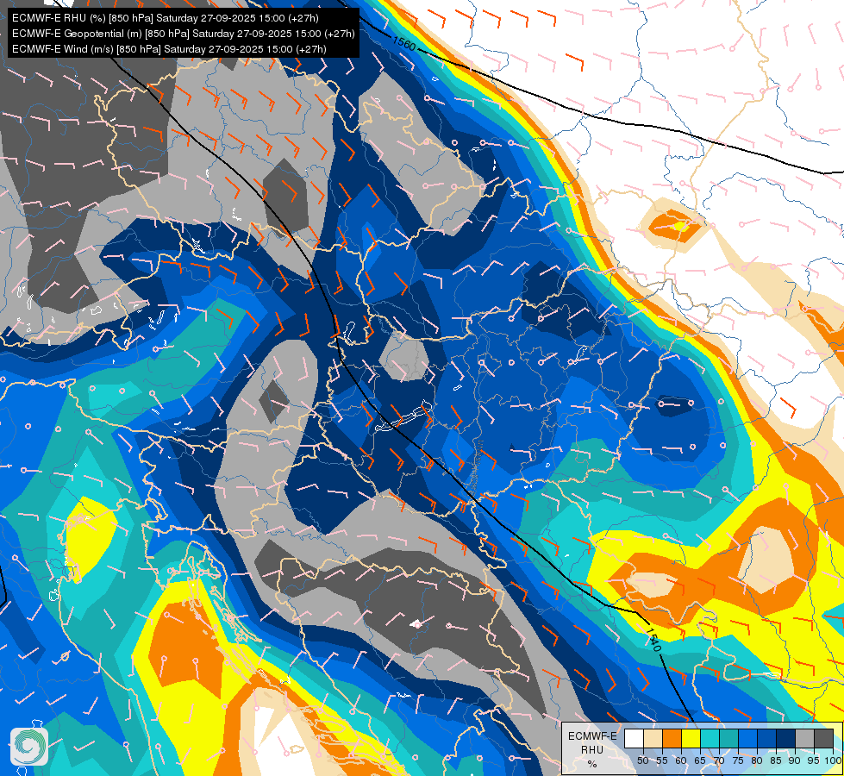Click the medium blue 80–85% legend swatch
This screenshot has height=776, width=844.
(767, 738)
